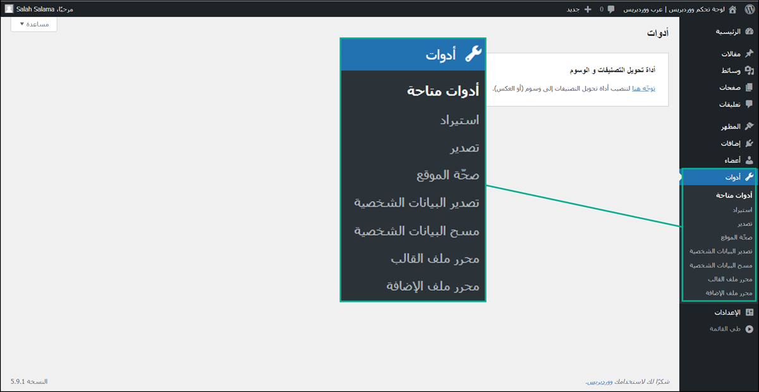Screen dimensions: 759x392
Task: Expand the مساعدة help dropdown
Action: click(34, 24)
